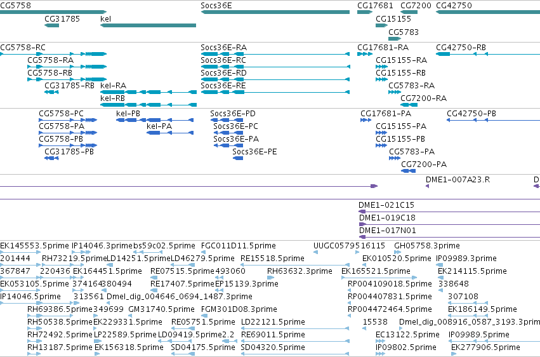
Task: Select EST RP004109018.5prime
Action: tap(350, 290)
